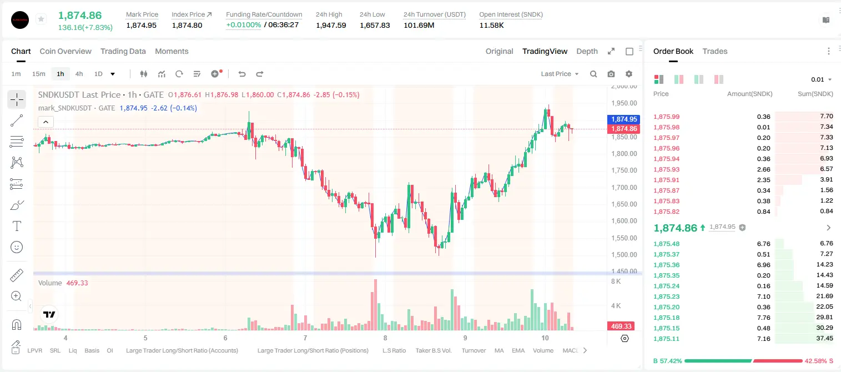
Task: Show sell orders only in order book
Action: [x=719, y=79]
